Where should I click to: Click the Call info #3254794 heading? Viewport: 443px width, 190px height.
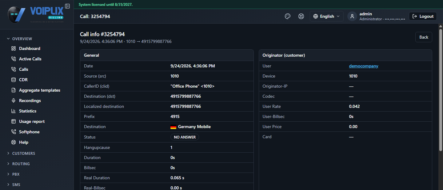point(102,34)
